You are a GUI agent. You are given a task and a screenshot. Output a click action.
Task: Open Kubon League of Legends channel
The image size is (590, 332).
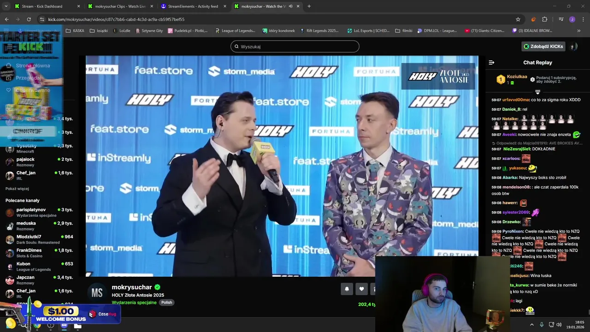(x=39, y=267)
